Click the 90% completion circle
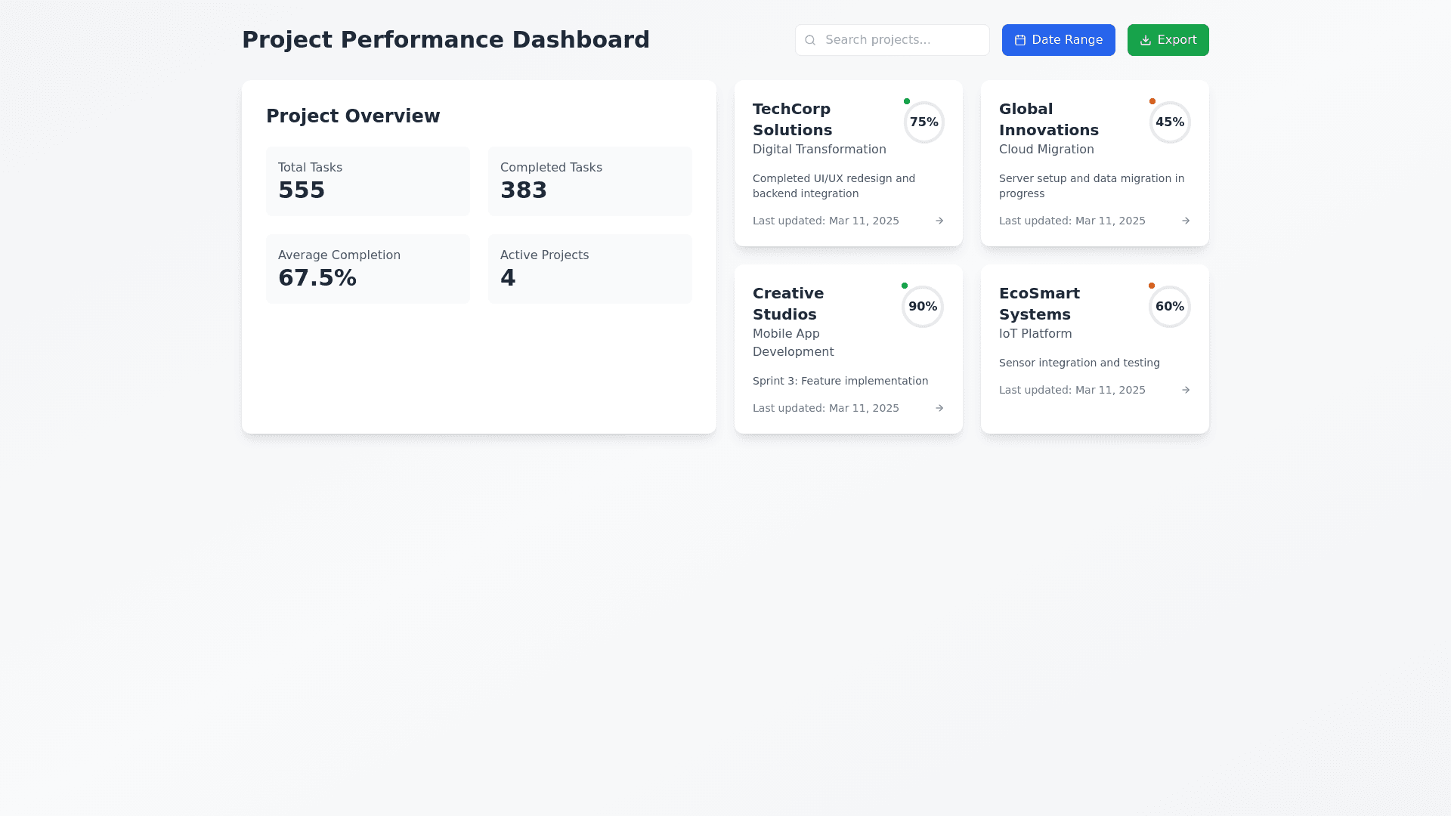 (923, 307)
